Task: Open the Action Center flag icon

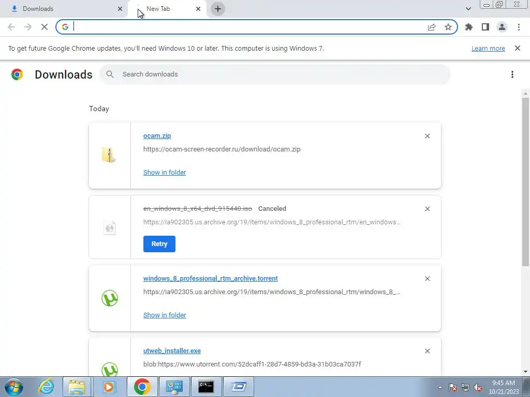Action: pos(453,387)
